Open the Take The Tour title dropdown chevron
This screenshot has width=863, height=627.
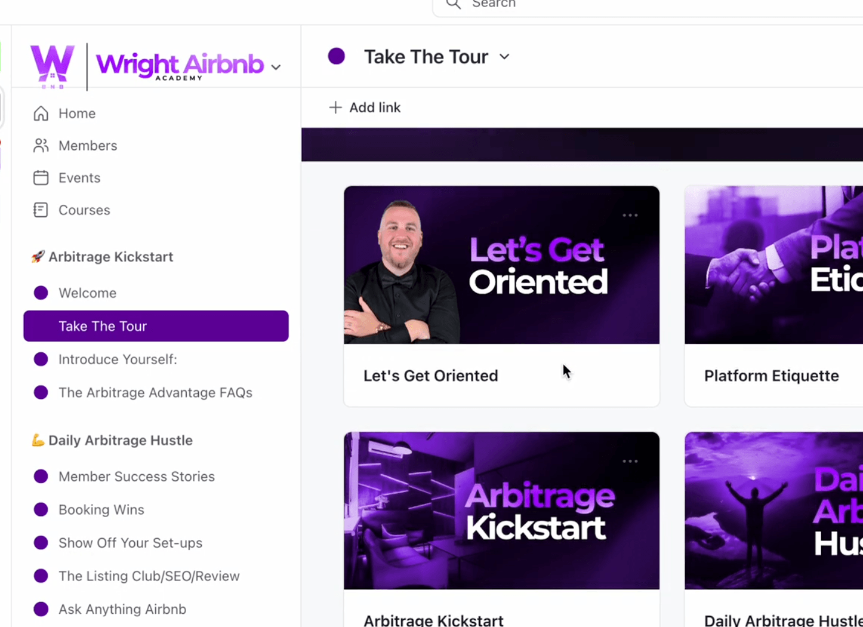504,57
